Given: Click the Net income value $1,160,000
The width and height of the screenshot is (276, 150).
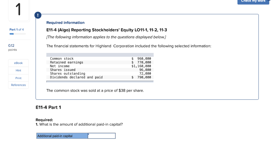Looking at the screenshot, I should [x=141, y=66].
